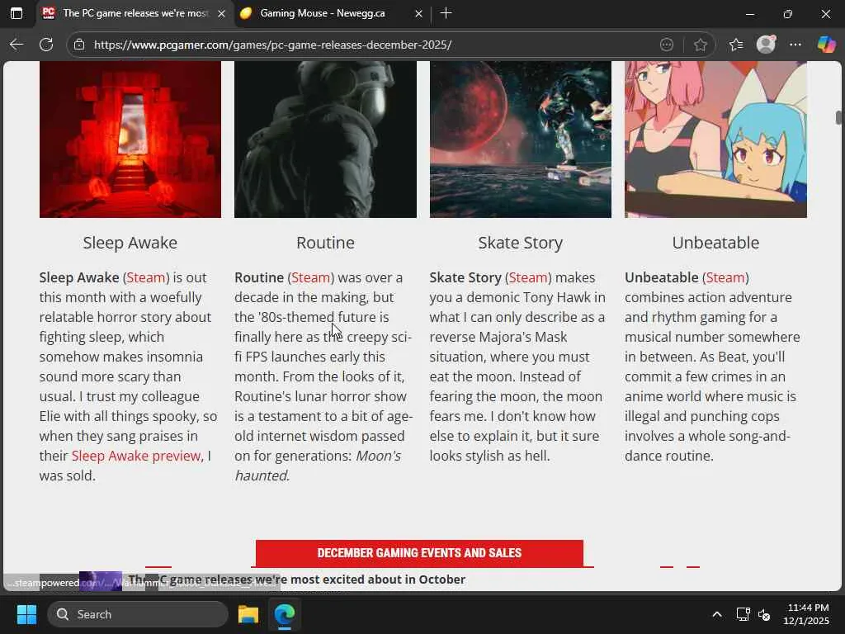Switch to the PC game releases tab

click(x=135, y=13)
